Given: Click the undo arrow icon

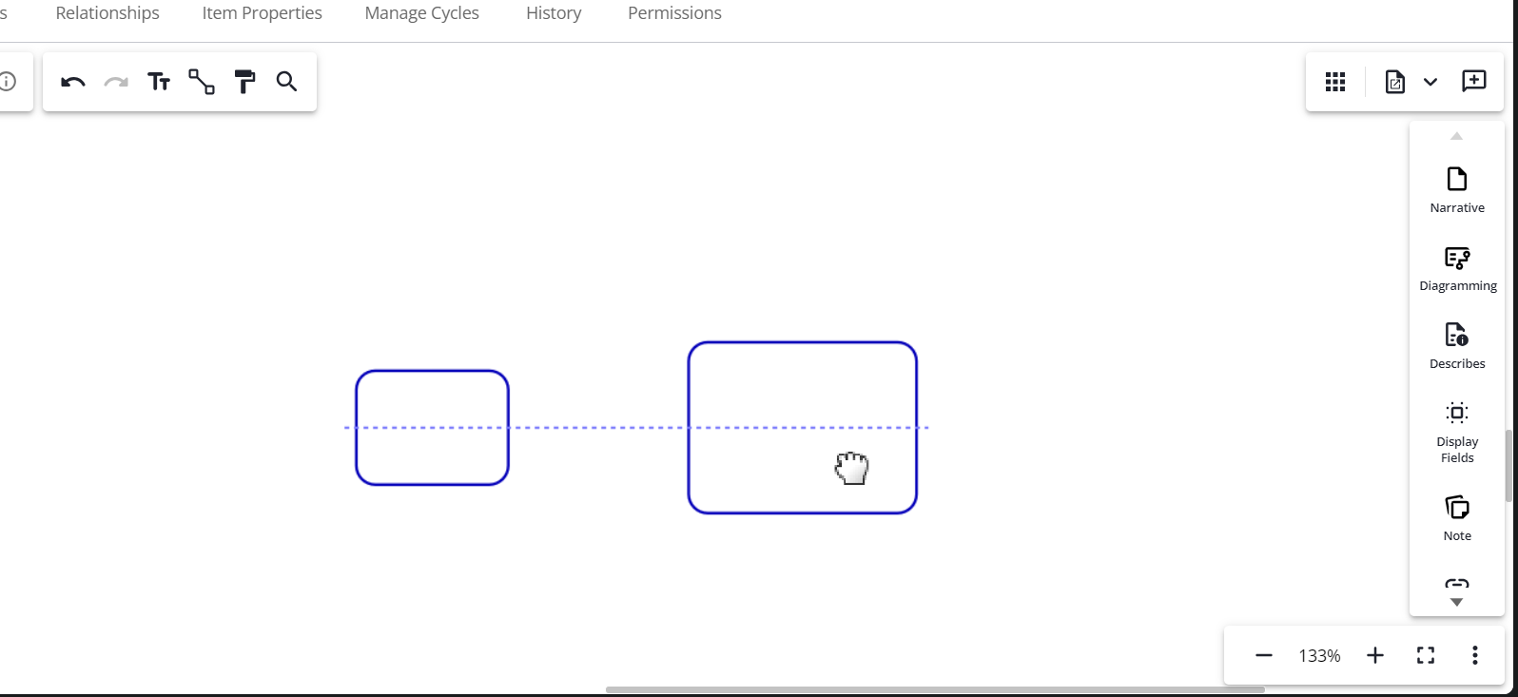Looking at the screenshot, I should [73, 83].
